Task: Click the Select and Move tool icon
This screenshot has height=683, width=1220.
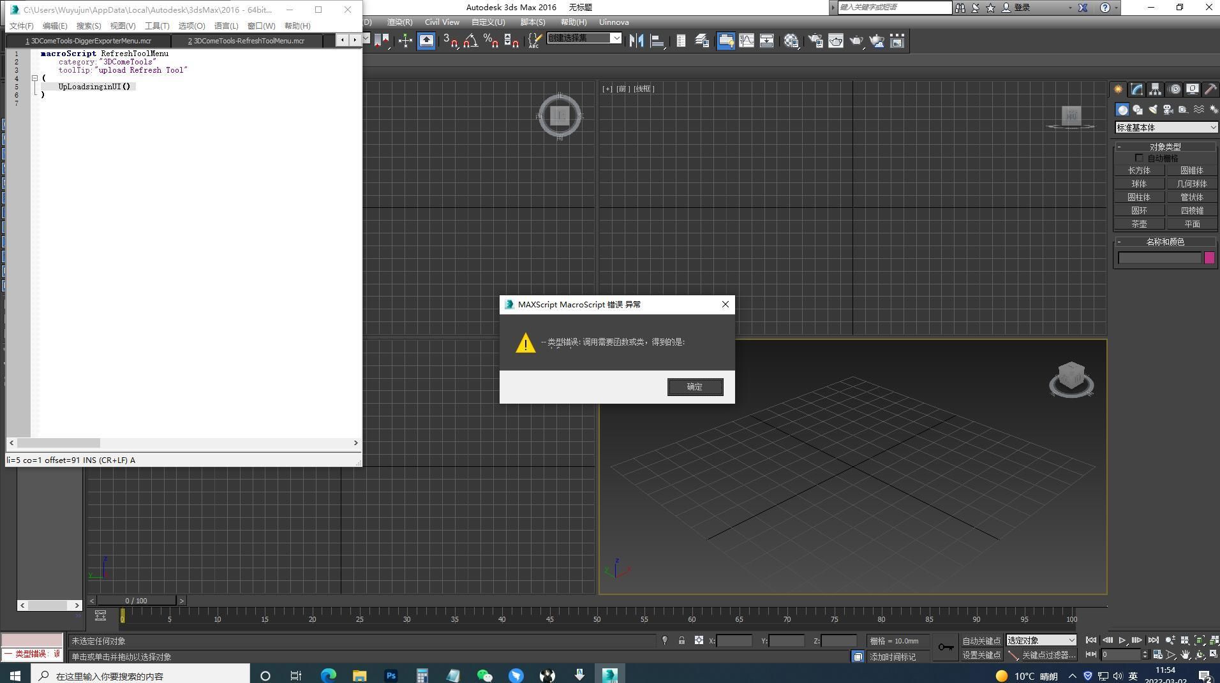Action: click(x=405, y=41)
